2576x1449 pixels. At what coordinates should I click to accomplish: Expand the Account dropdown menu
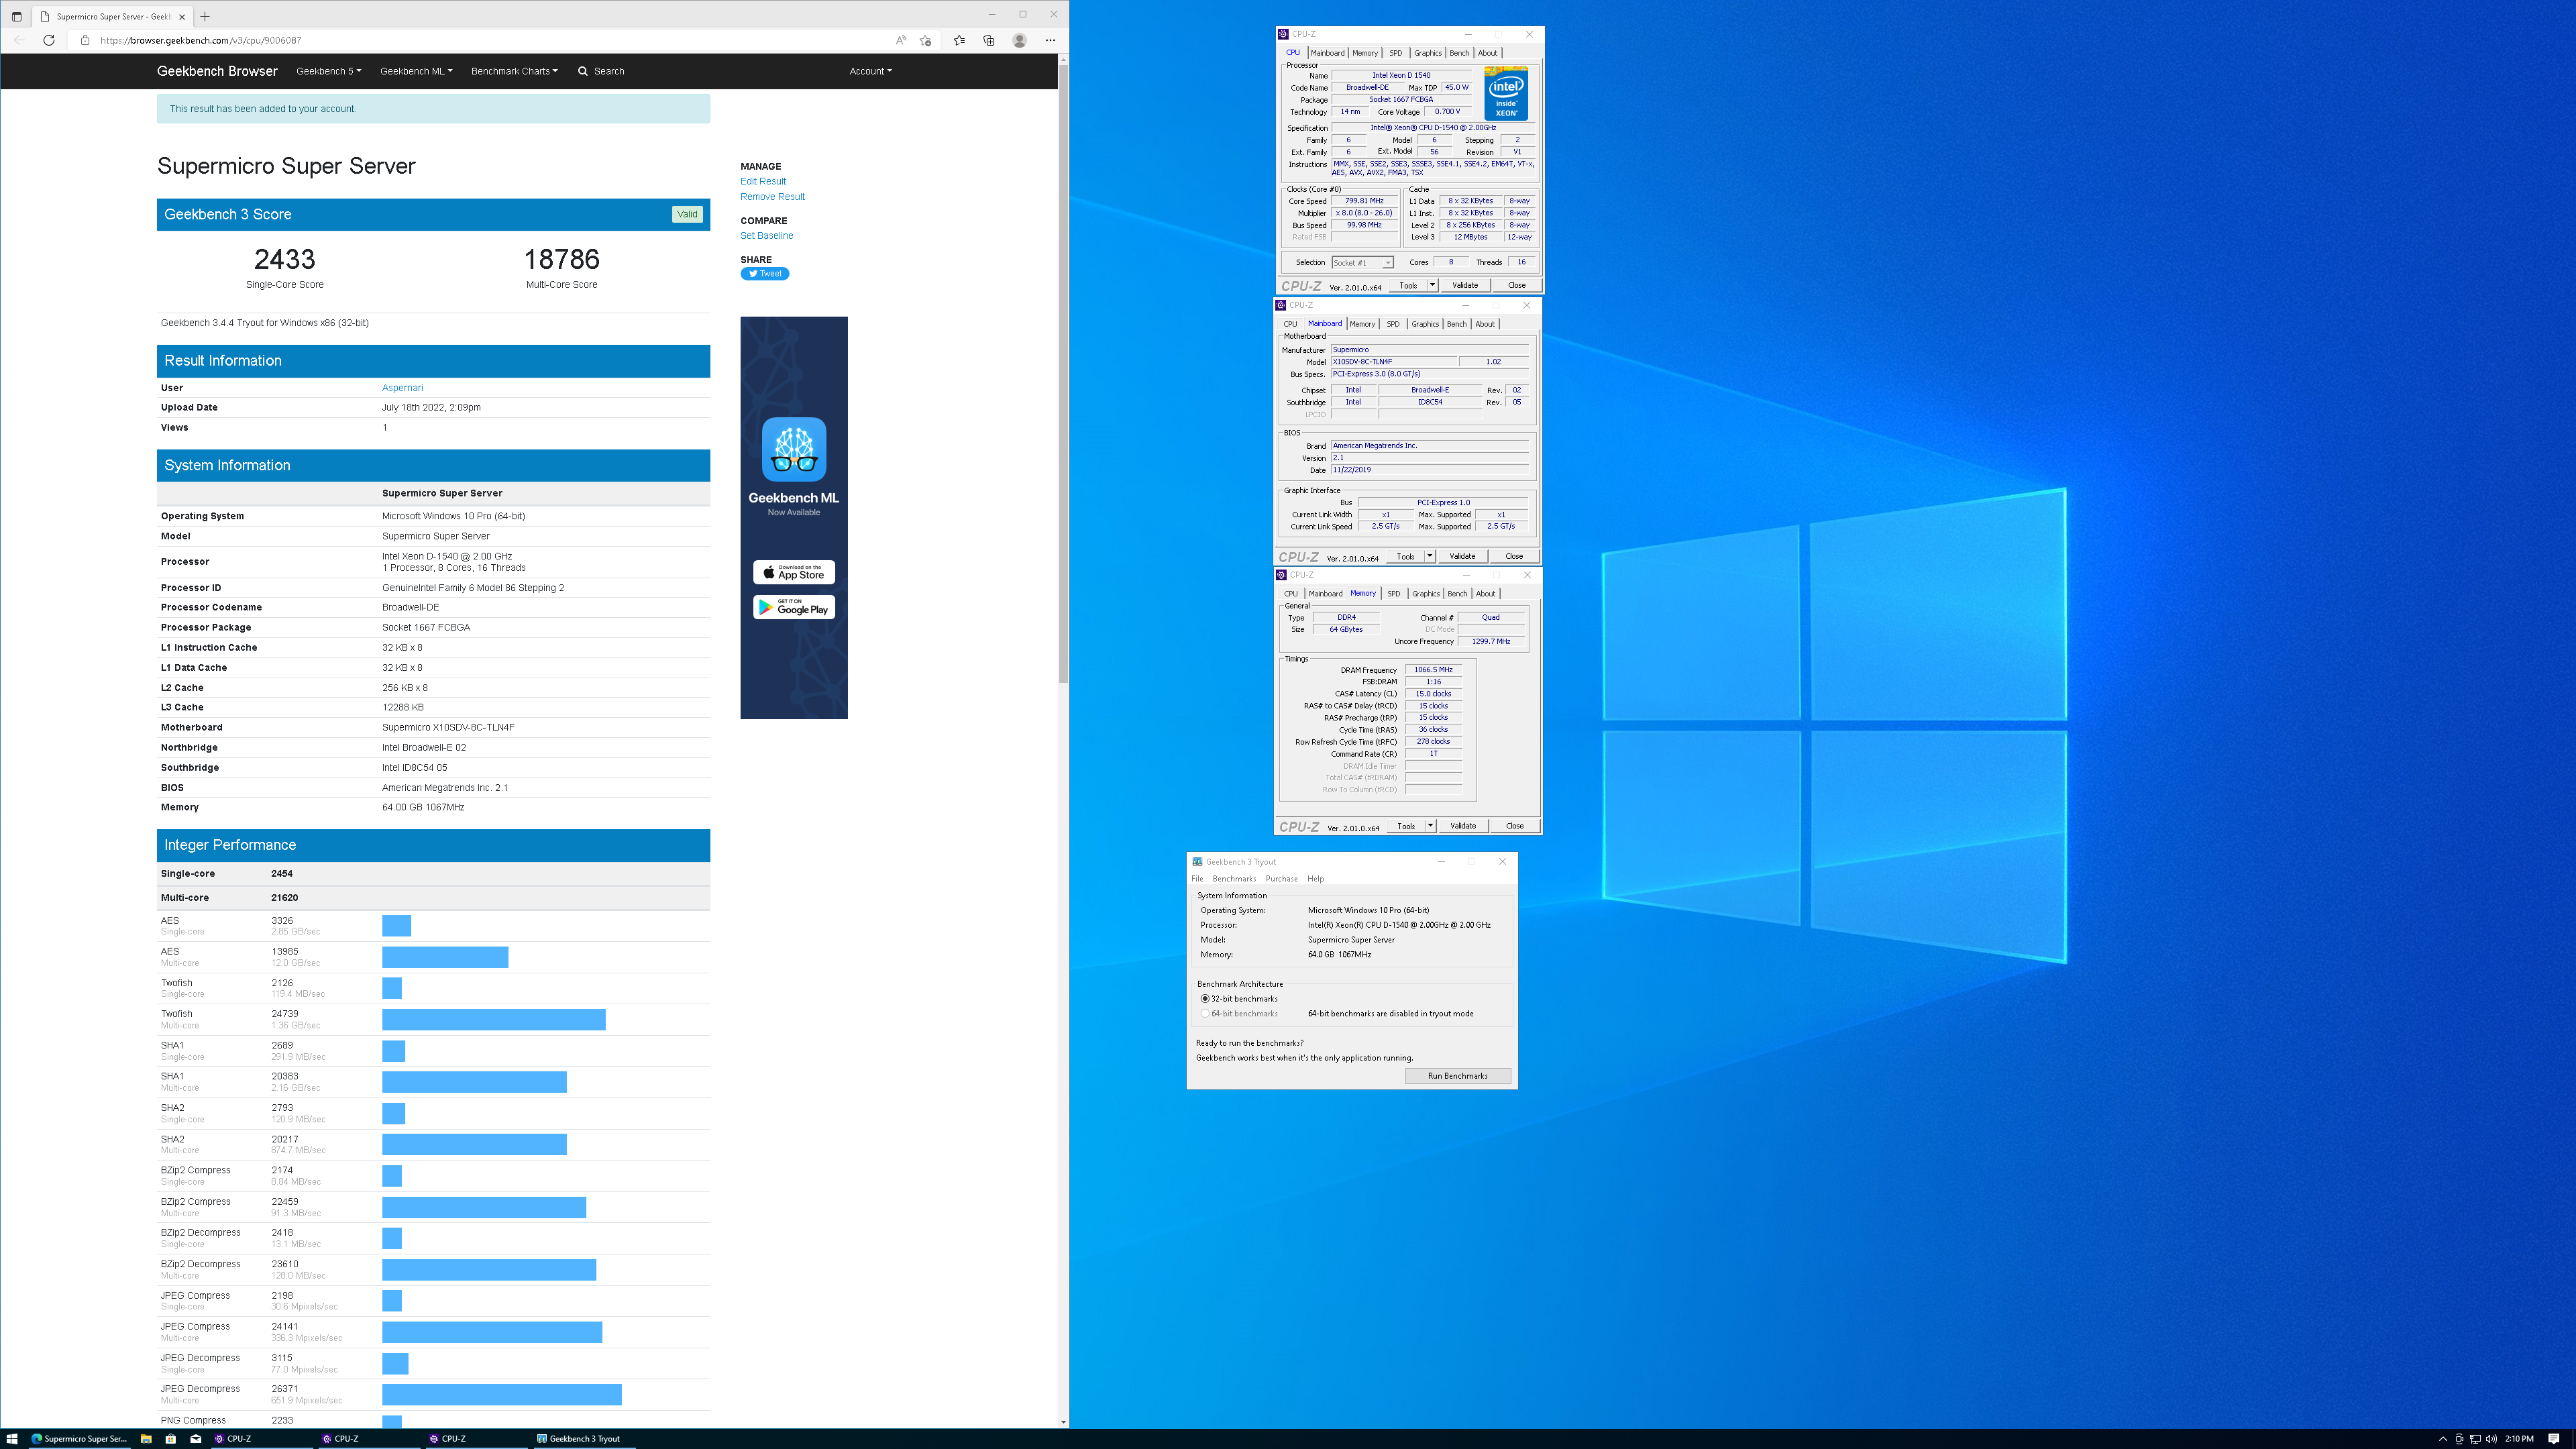click(x=871, y=71)
